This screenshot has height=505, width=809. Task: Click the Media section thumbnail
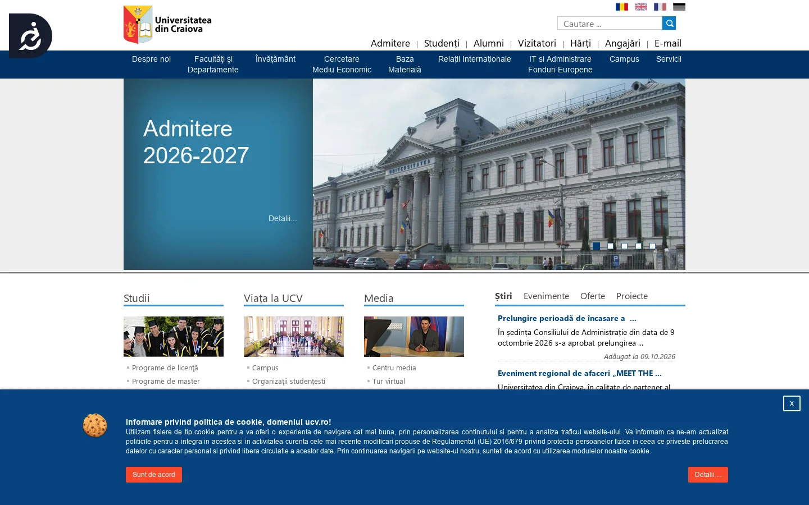414,337
